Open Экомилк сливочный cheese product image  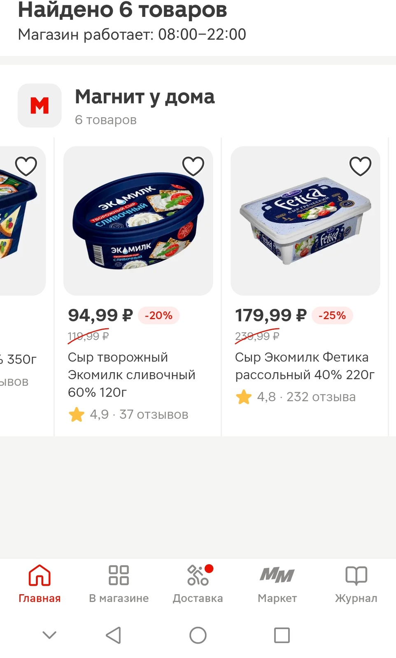coord(138,221)
